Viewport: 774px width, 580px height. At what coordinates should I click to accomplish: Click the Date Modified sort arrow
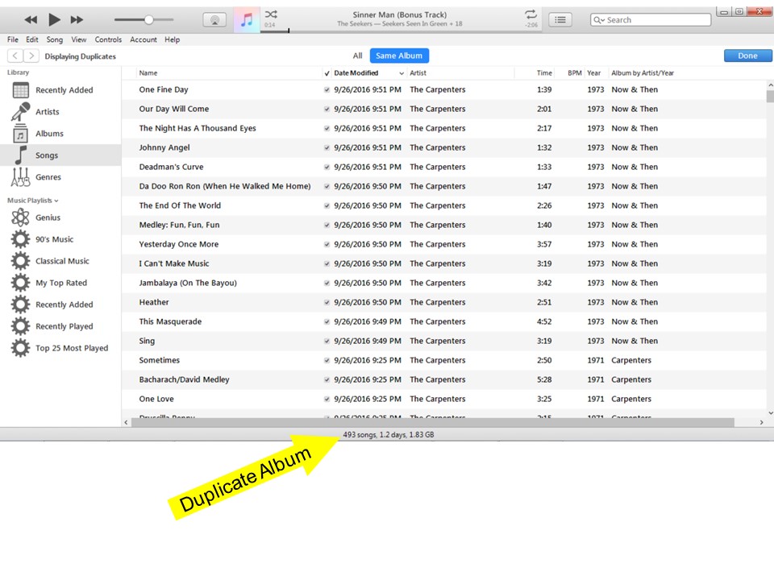402,73
